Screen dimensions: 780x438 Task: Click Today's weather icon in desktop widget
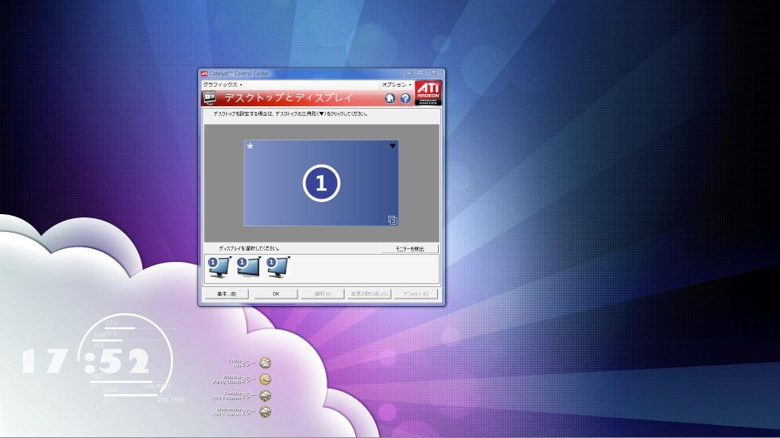(x=265, y=363)
